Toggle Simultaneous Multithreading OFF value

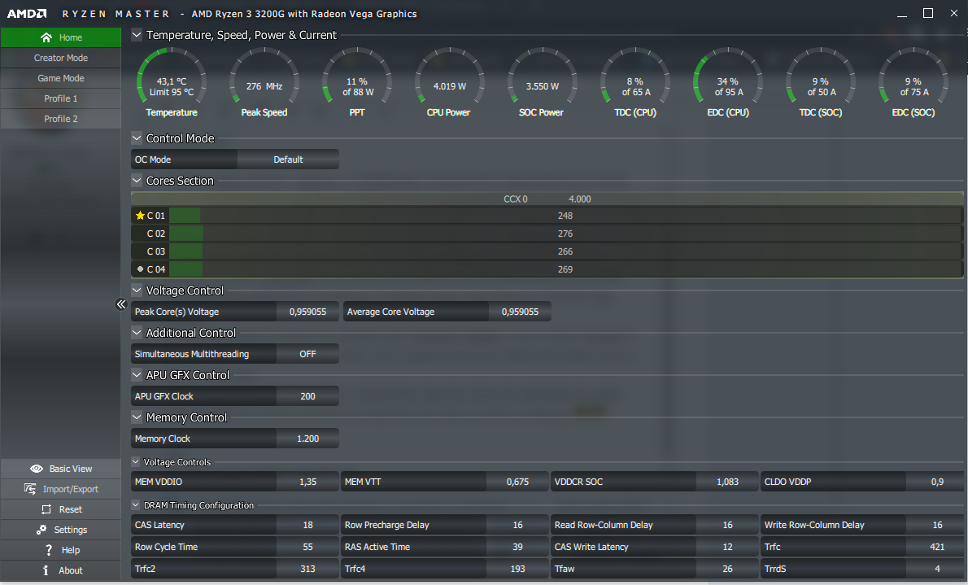307,354
